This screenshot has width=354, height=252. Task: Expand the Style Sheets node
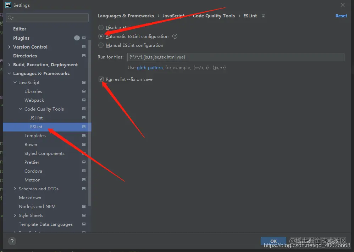click(x=15, y=215)
